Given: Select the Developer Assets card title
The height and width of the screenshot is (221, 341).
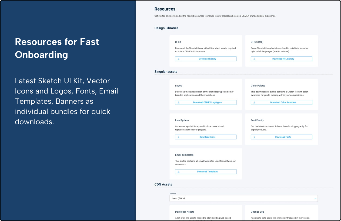Looking at the screenshot, I should click(x=185, y=212).
